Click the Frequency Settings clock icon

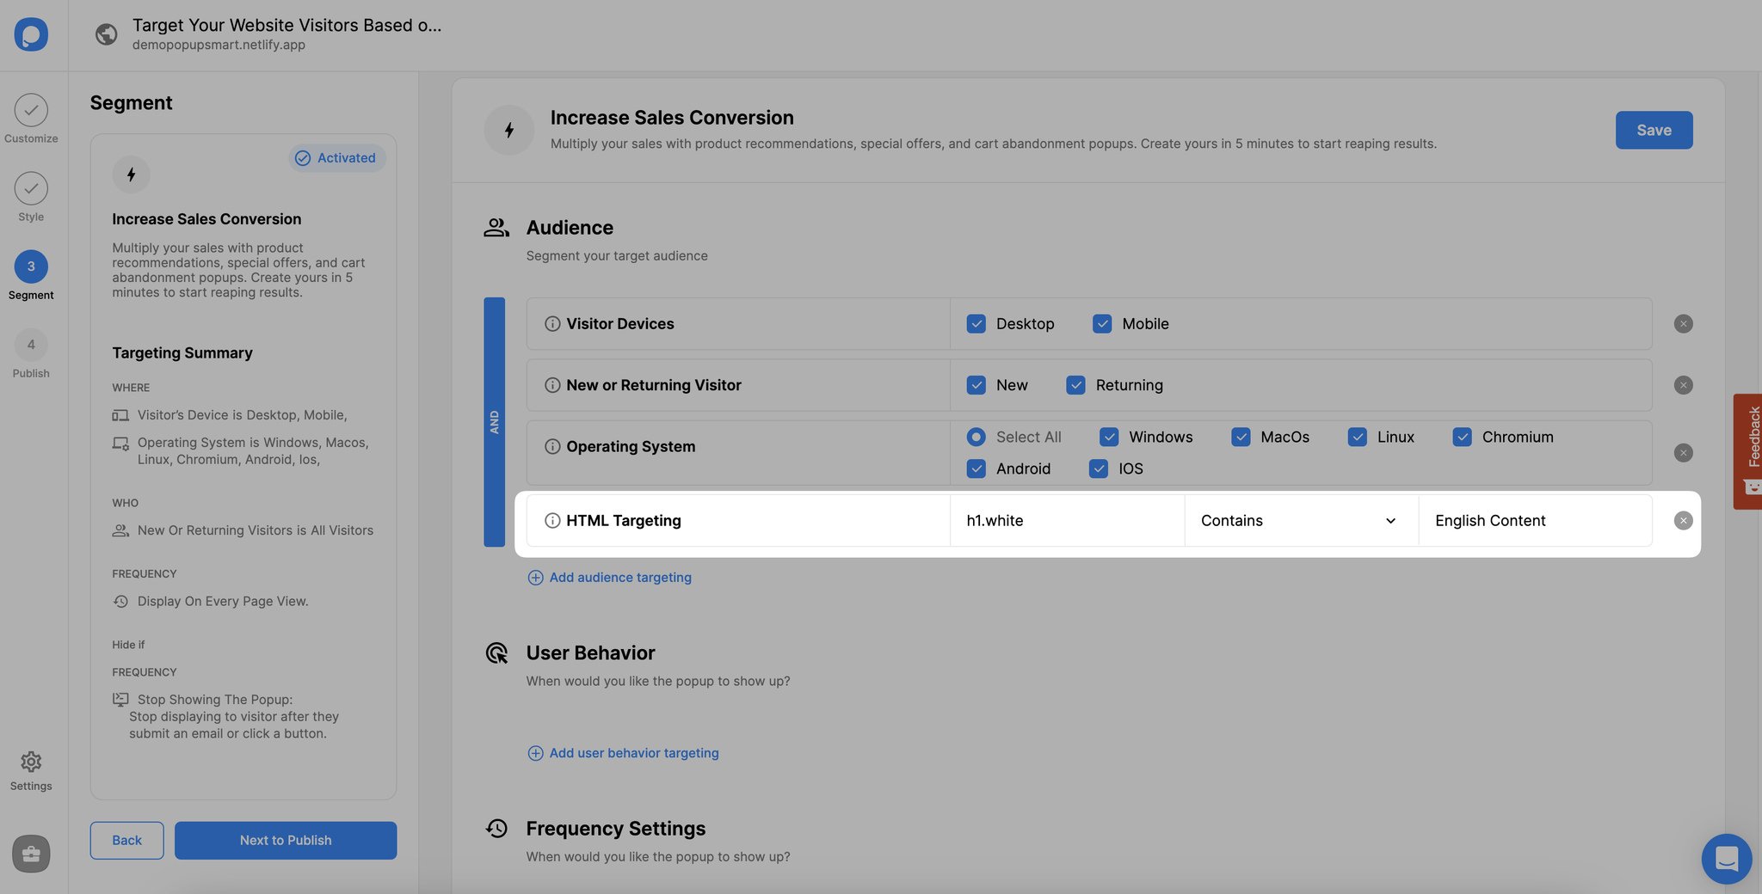click(x=496, y=828)
